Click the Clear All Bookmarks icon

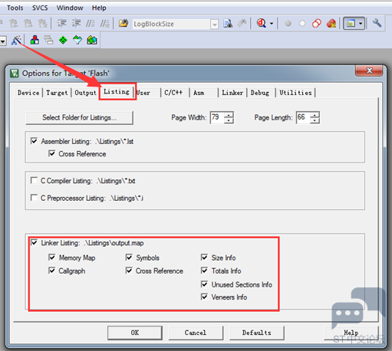click(42, 24)
